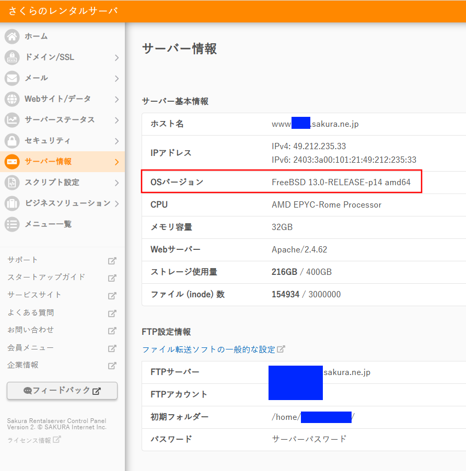Click the サーバー情報 page heading
Image resolution: width=466 pixels, height=471 pixels.
[x=179, y=49]
